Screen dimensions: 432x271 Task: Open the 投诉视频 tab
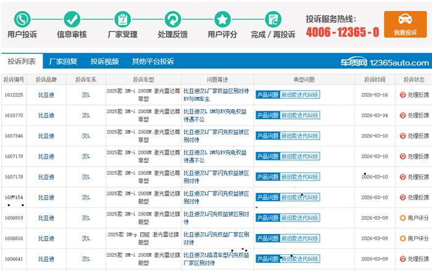pos(104,62)
